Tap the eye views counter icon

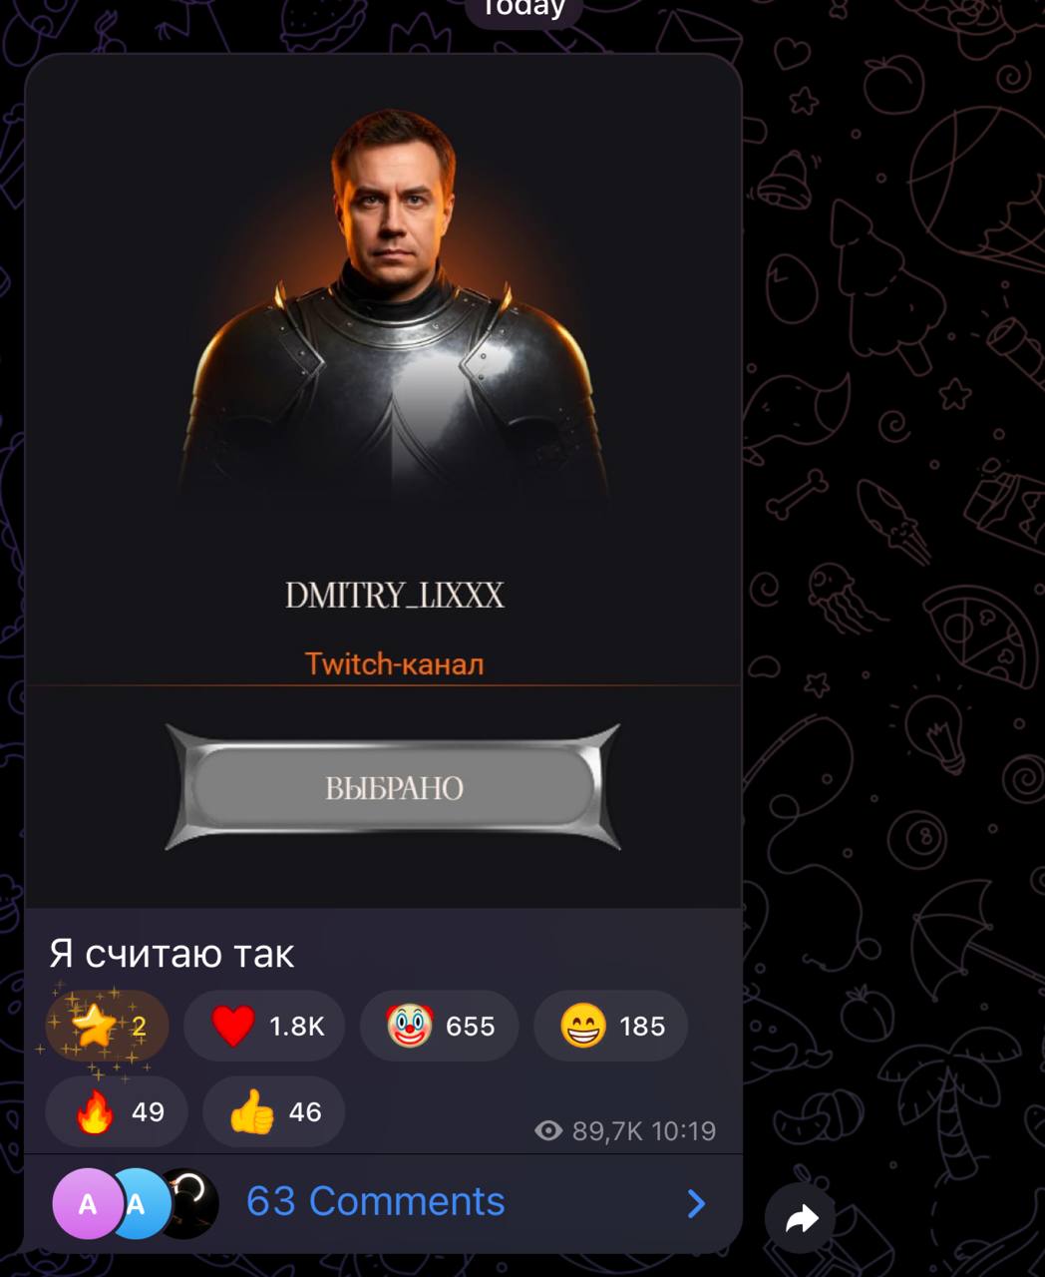coord(548,1130)
